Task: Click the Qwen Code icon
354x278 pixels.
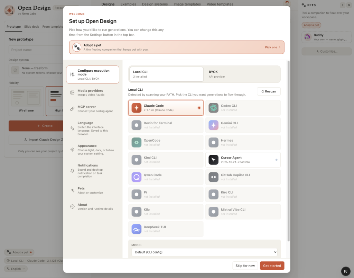Action: (136, 177)
